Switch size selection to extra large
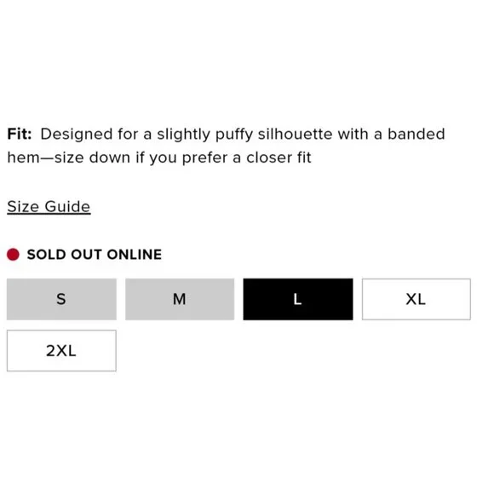This screenshot has height=494, width=494. (x=416, y=299)
